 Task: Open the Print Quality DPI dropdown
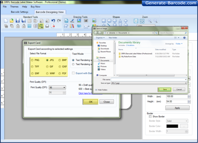coord(57,87)
